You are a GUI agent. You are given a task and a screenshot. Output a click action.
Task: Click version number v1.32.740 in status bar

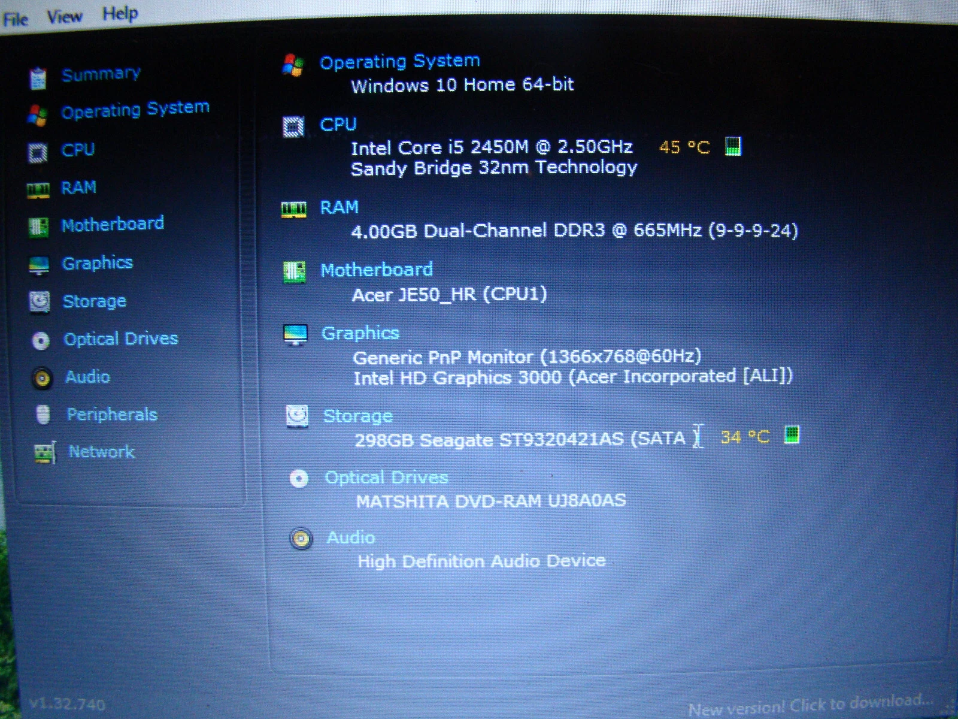(67, 704)
